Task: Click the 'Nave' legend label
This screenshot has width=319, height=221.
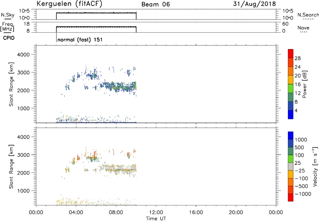Action: [303, 28]
